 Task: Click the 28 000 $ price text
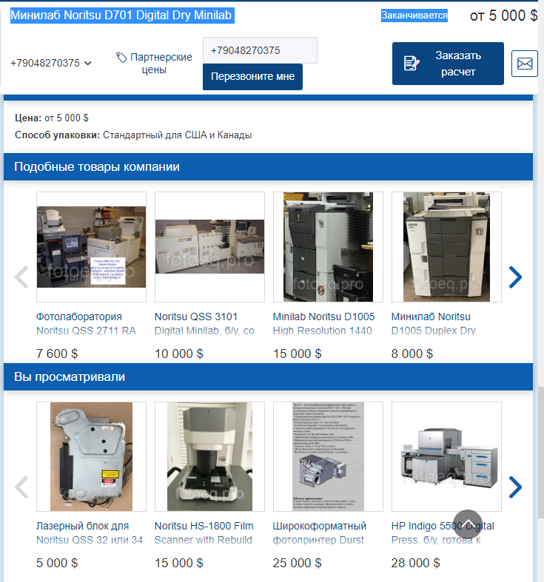pyautogui.click(x=415, y=563)
